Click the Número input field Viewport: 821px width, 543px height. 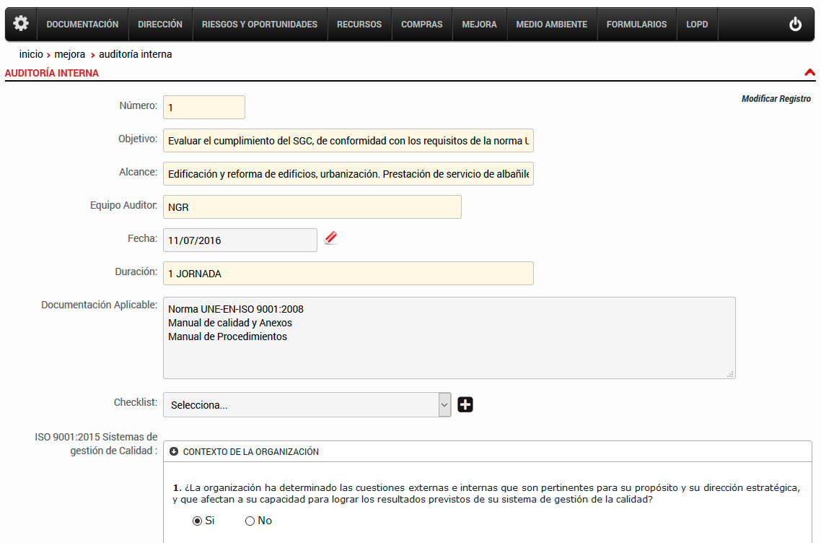pos(204,108)
